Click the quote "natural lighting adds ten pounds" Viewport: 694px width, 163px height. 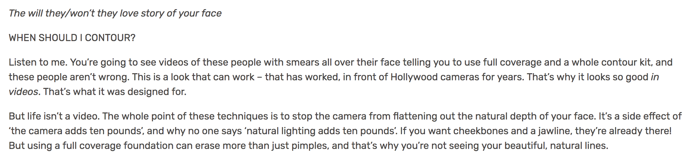pos(321,131)
